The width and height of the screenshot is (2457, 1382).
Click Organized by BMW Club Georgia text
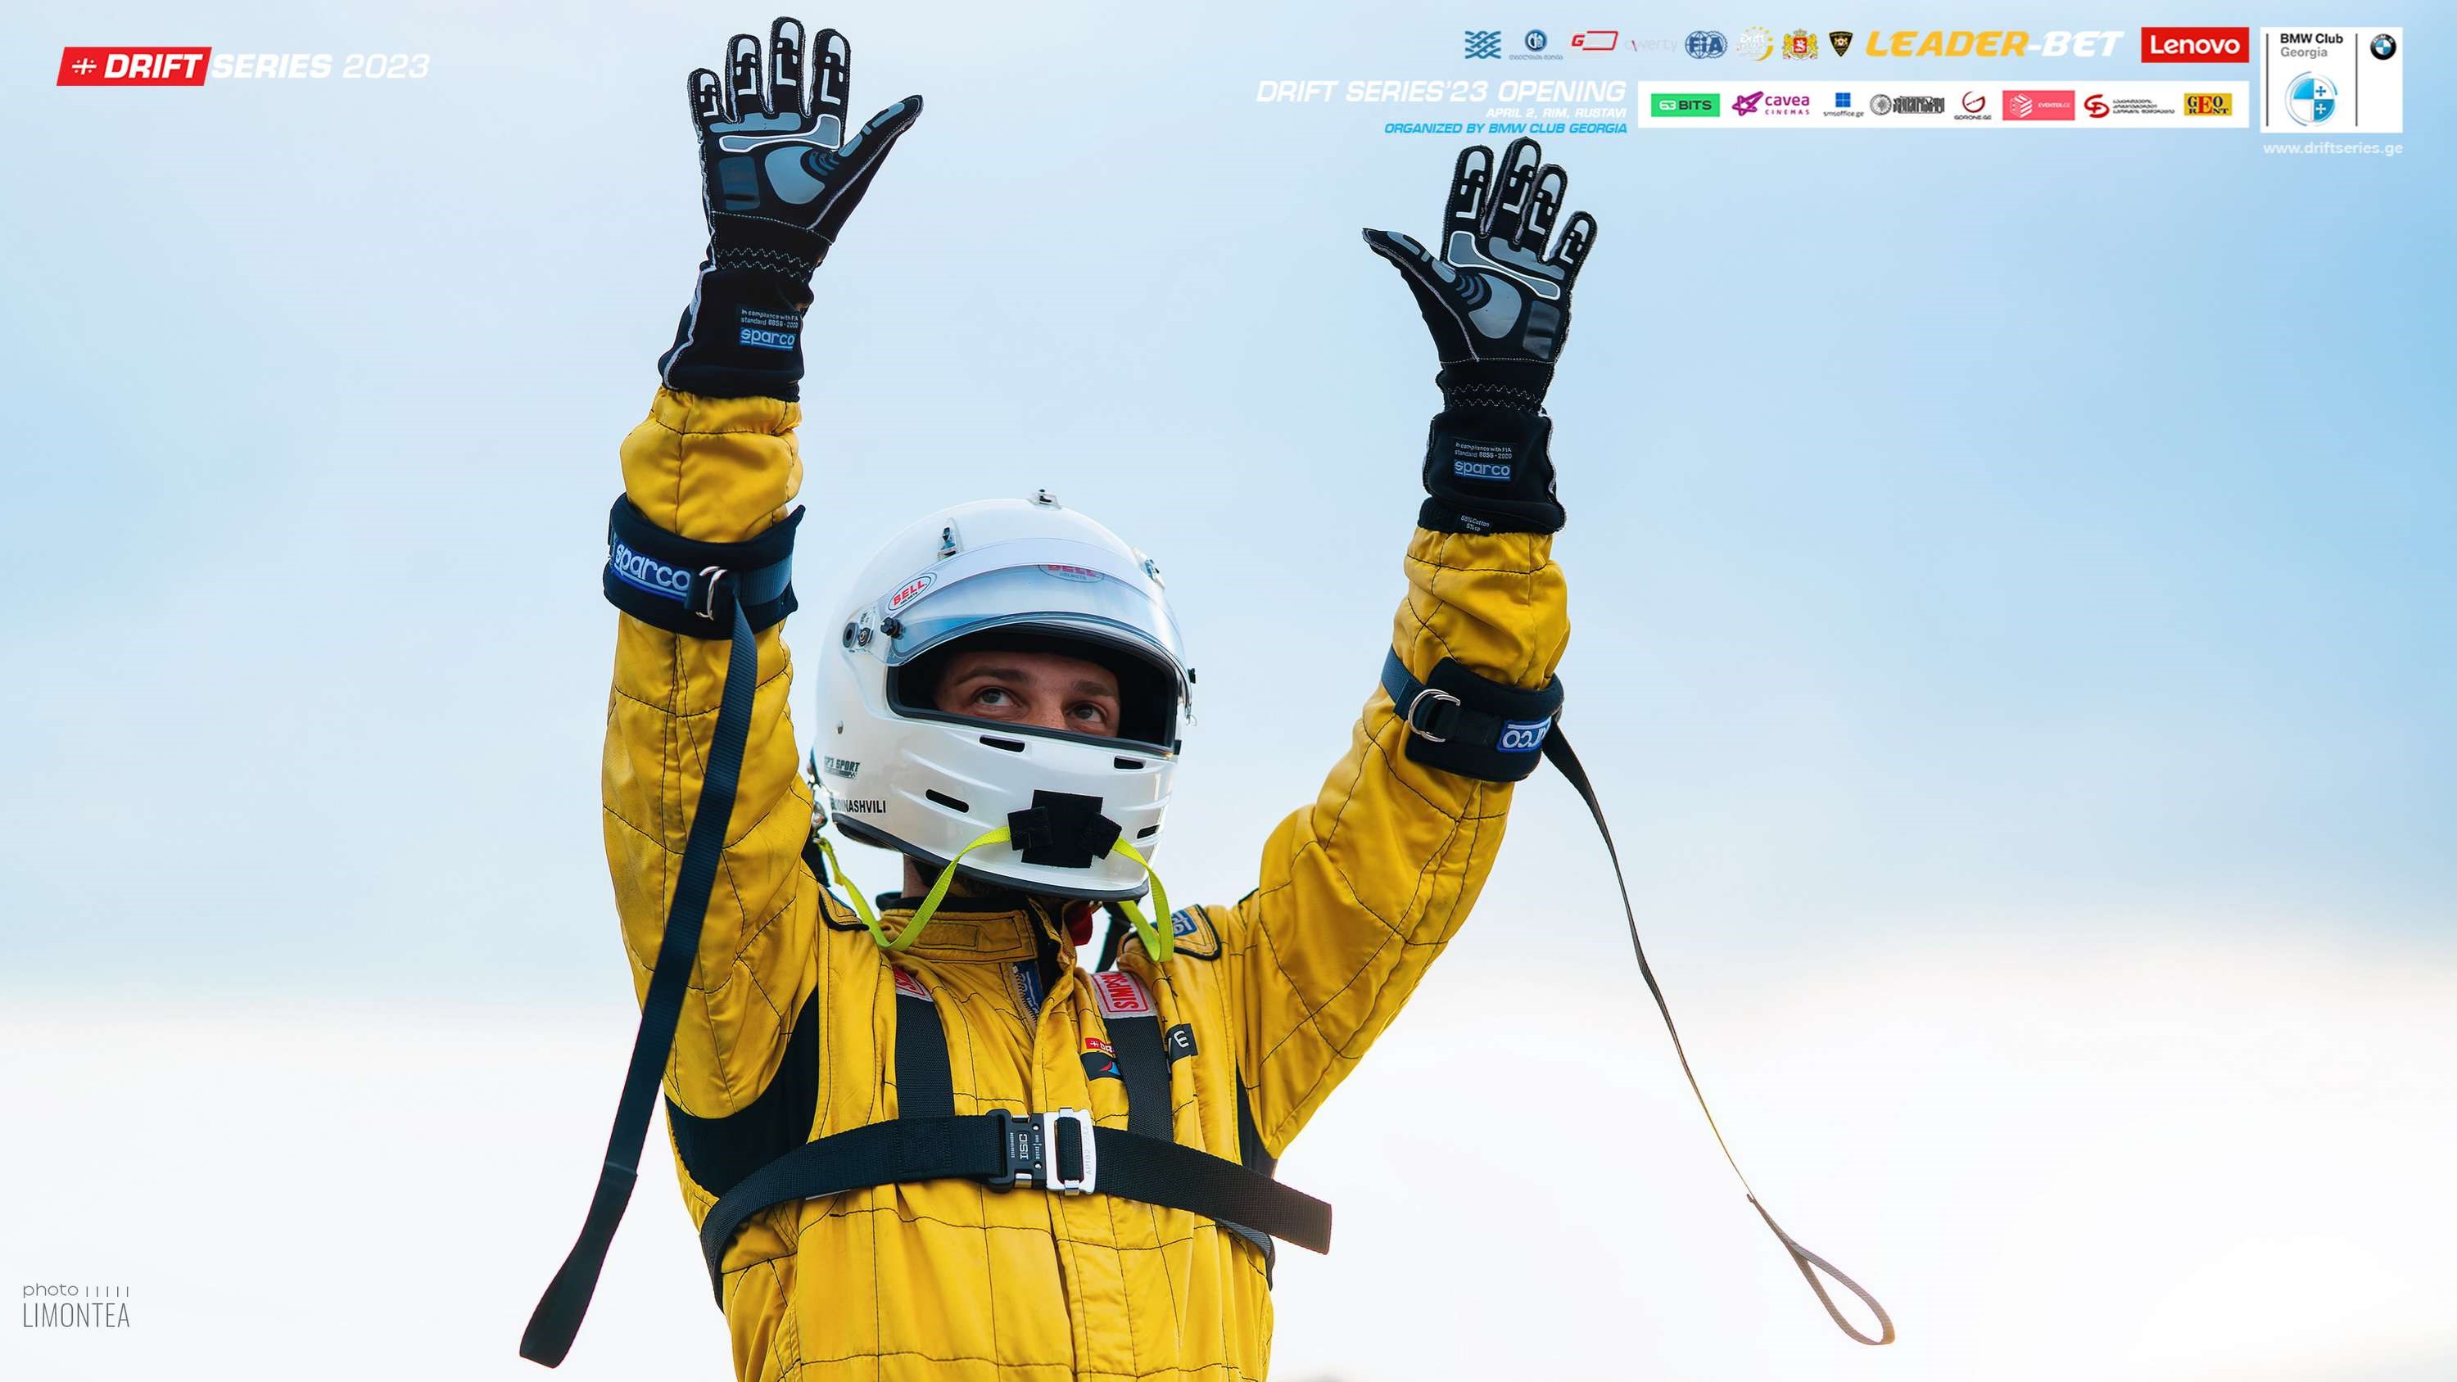point(1505,129)
